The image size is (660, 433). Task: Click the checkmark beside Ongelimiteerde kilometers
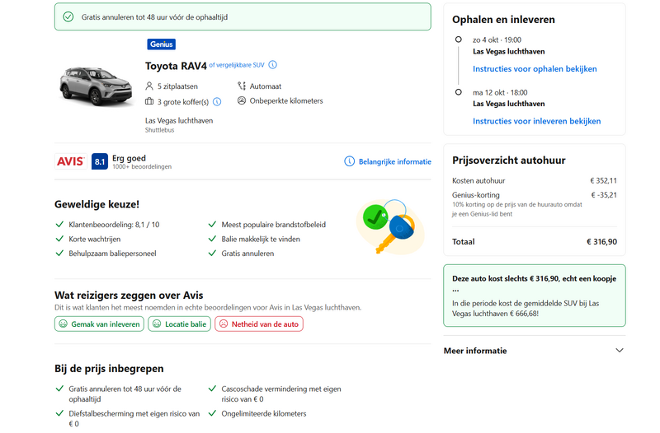pyautogui.click(x=212, y=413)
